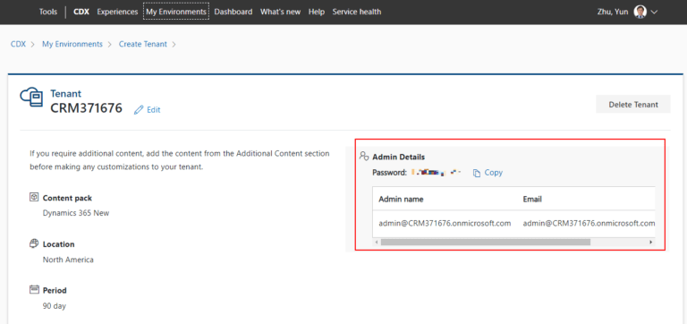Click the Delete Tenant button
This screenshot has height=324, width=687.
(x=633, y=105)
